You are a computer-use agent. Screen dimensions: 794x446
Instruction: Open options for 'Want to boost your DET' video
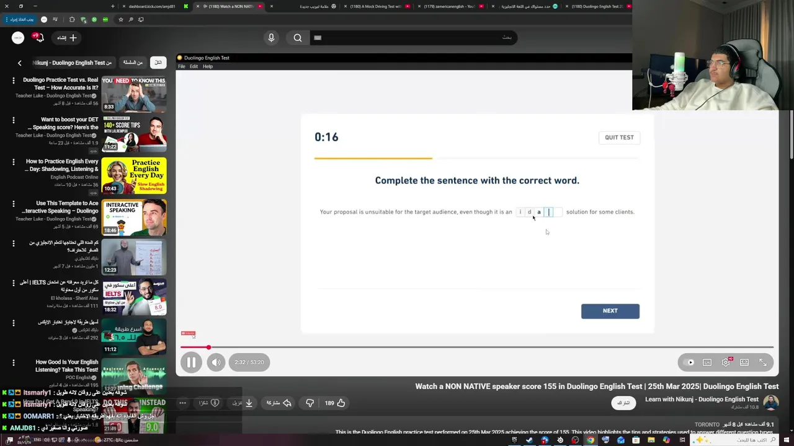click(13, 120)
